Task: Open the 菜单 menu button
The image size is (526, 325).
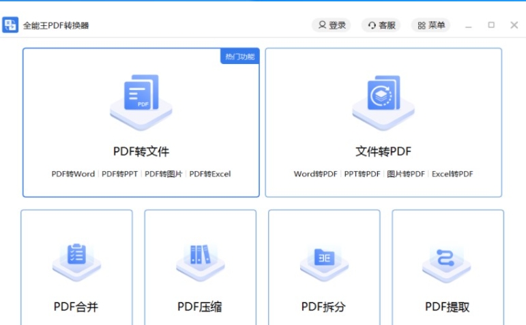Action: pos(430,25)
